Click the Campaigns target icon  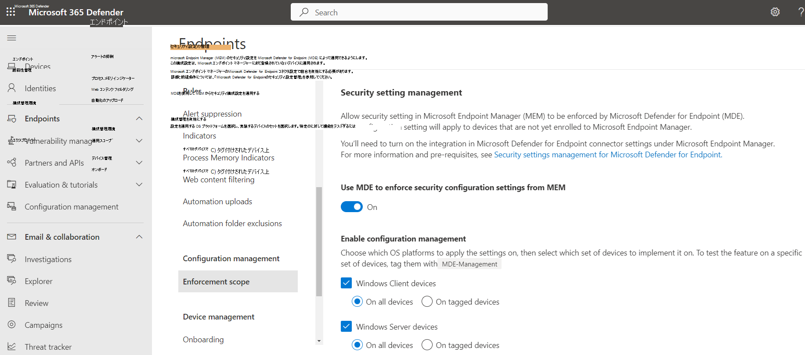click(12, 325)
